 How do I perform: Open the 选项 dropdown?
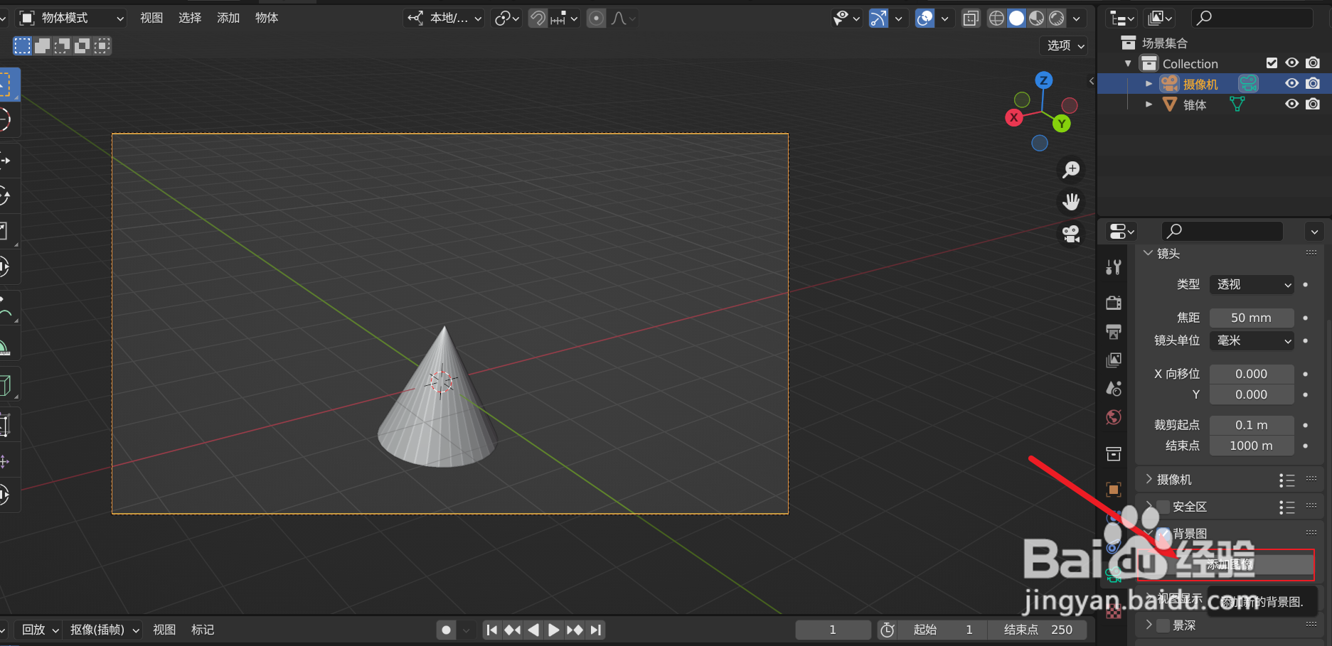click(1065, 45)
